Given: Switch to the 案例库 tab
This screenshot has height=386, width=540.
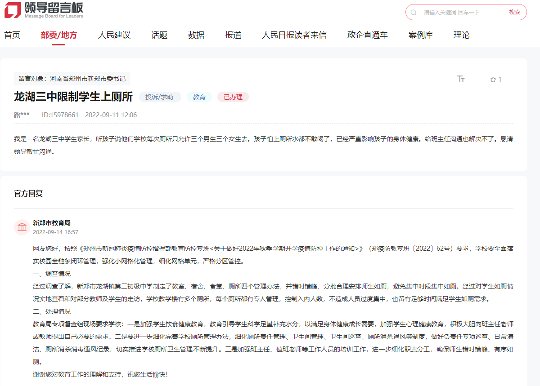Looking at the screenshot, I should tap(421, 35).
